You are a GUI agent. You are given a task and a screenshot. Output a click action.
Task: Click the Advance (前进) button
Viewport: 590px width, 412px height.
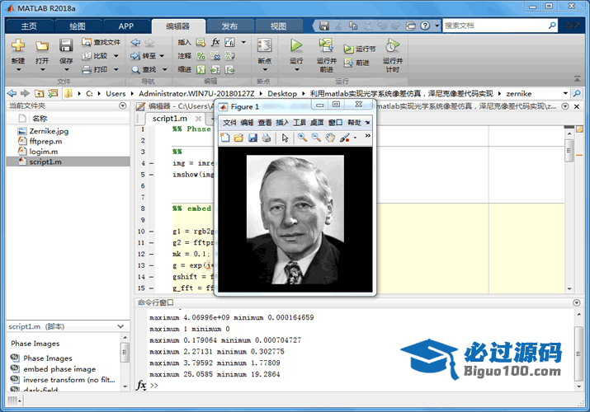coord(356,63)
